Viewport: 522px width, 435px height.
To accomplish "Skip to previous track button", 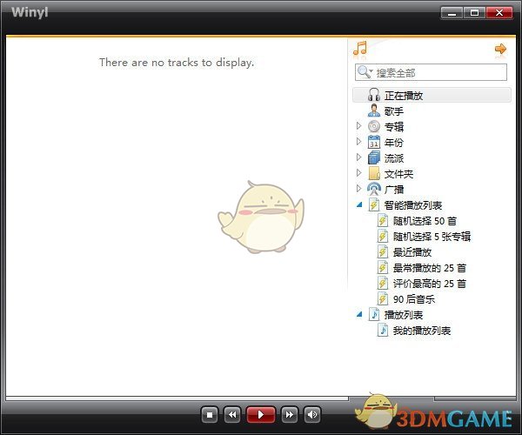I will (x=232, y=415).
